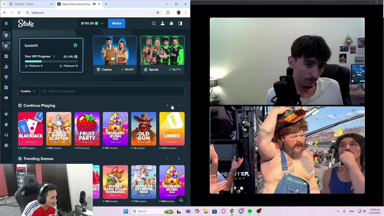This screenshot has height=216, width=384.
Task: Open the notifications bell
Action: tap(171, 23)
